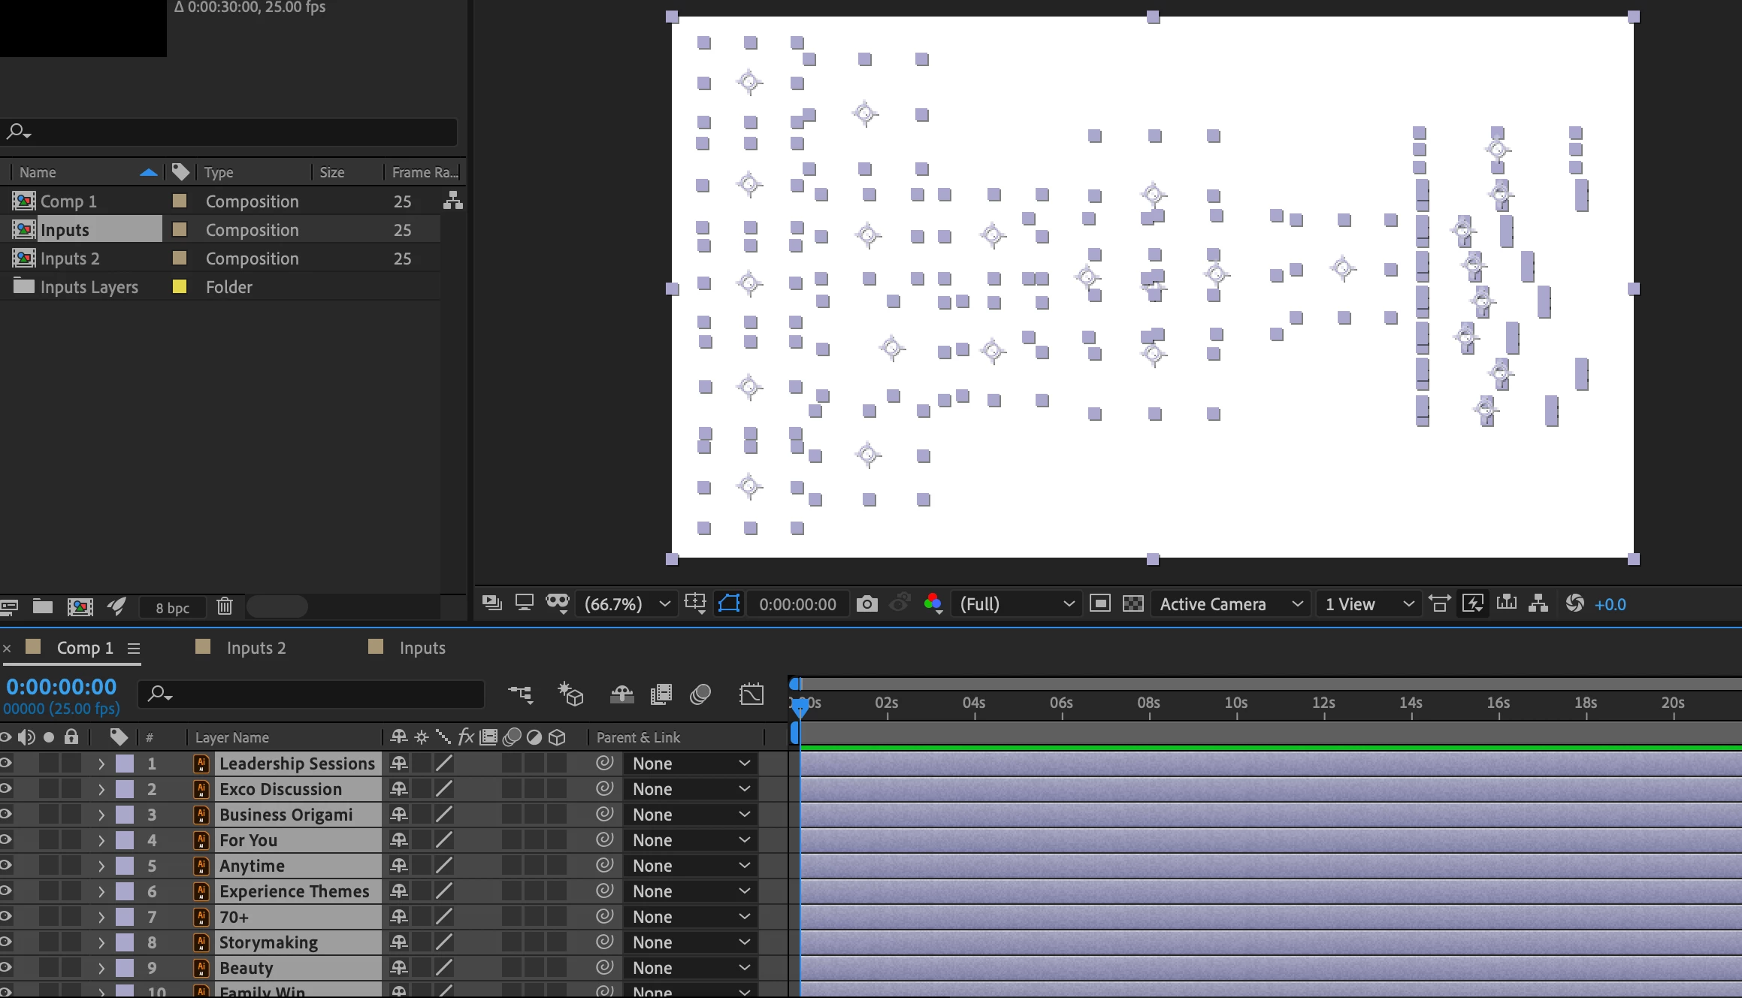
Task: Take a snapshot with the camera icon
Action: coord(866,603)
